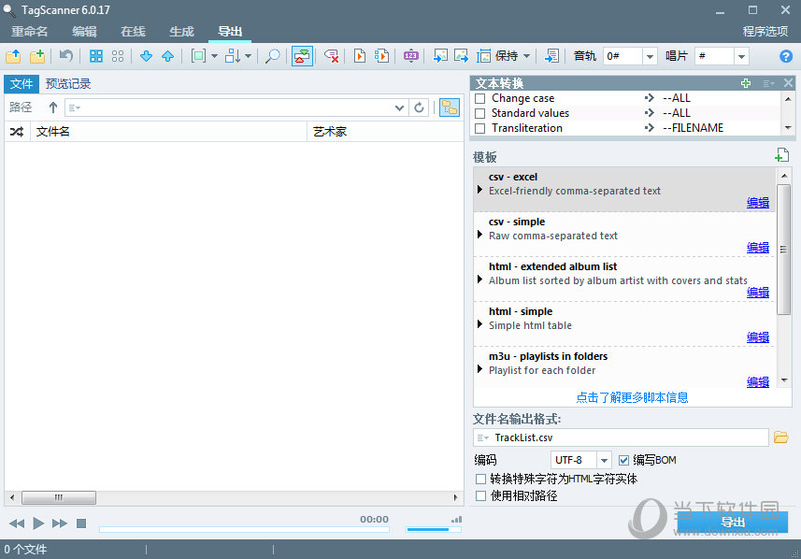Open the 音轨 track number dropdown
Image resolution: width=801 pixels, height=559 pixels.
[x=650, y=56]
